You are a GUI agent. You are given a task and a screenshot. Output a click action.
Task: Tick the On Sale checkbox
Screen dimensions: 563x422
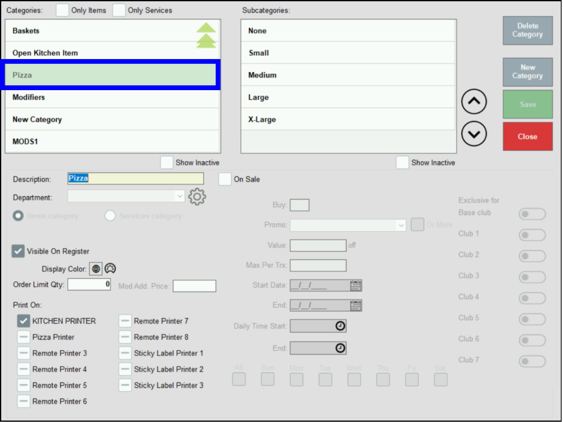point(225,179)
